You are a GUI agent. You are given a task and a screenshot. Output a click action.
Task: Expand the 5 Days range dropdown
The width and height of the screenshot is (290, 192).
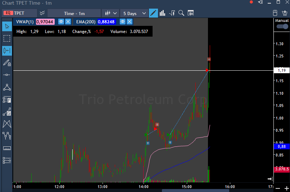pyautogui.click(x=134, y=14)
